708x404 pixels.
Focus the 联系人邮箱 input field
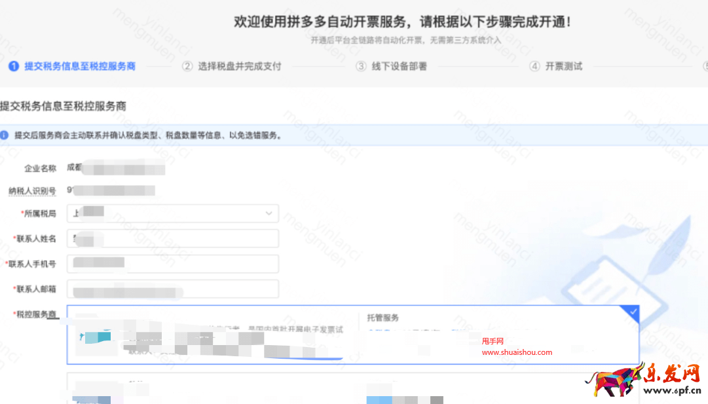(x=172, y=289)
